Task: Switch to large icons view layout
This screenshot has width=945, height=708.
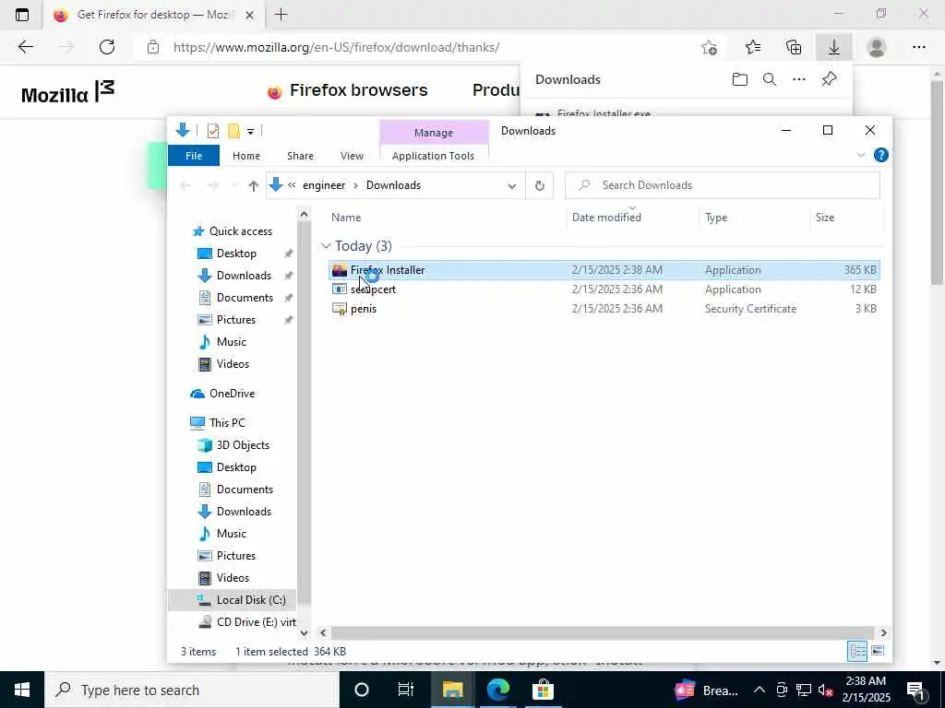Action: click(878, 651)
